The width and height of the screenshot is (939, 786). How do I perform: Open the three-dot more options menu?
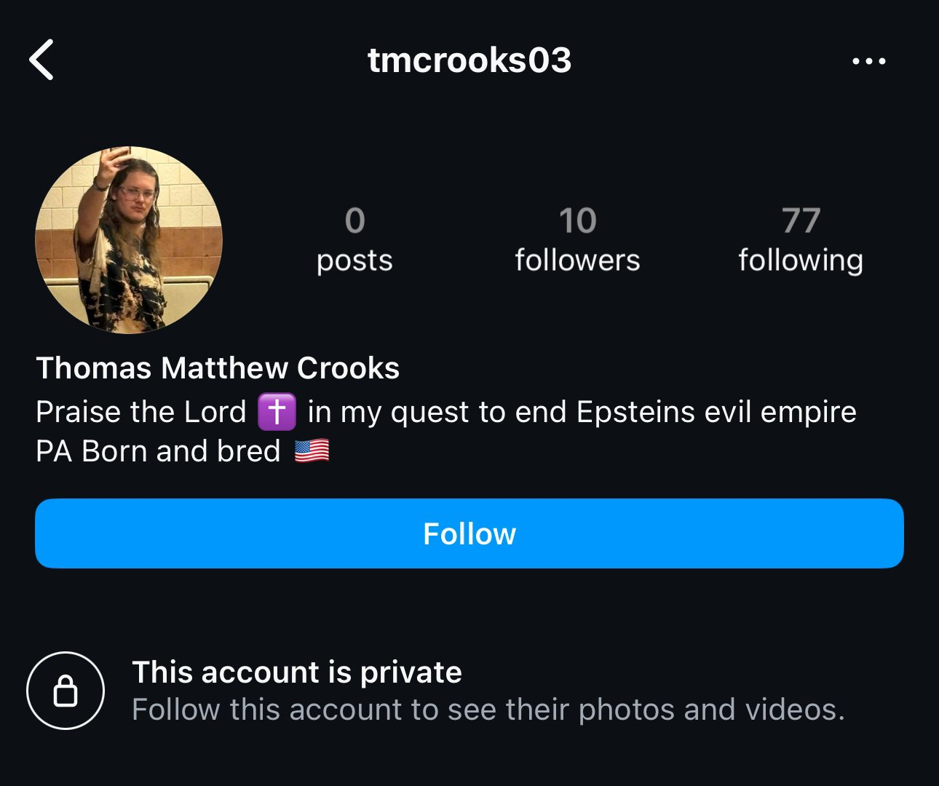pyautogui.click(x=868, y=61)
